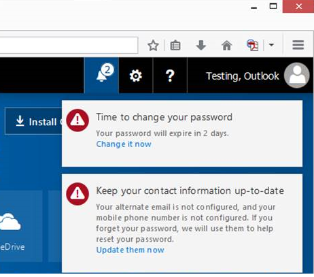Click the Update them now link
This screenshot has width=314, height=277.
[x=130, y=250]
